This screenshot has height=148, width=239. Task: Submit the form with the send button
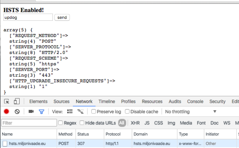(62, 17)
